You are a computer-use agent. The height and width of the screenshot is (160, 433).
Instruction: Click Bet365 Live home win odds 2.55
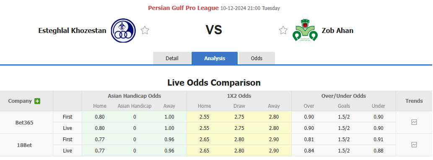click(204, 128)
